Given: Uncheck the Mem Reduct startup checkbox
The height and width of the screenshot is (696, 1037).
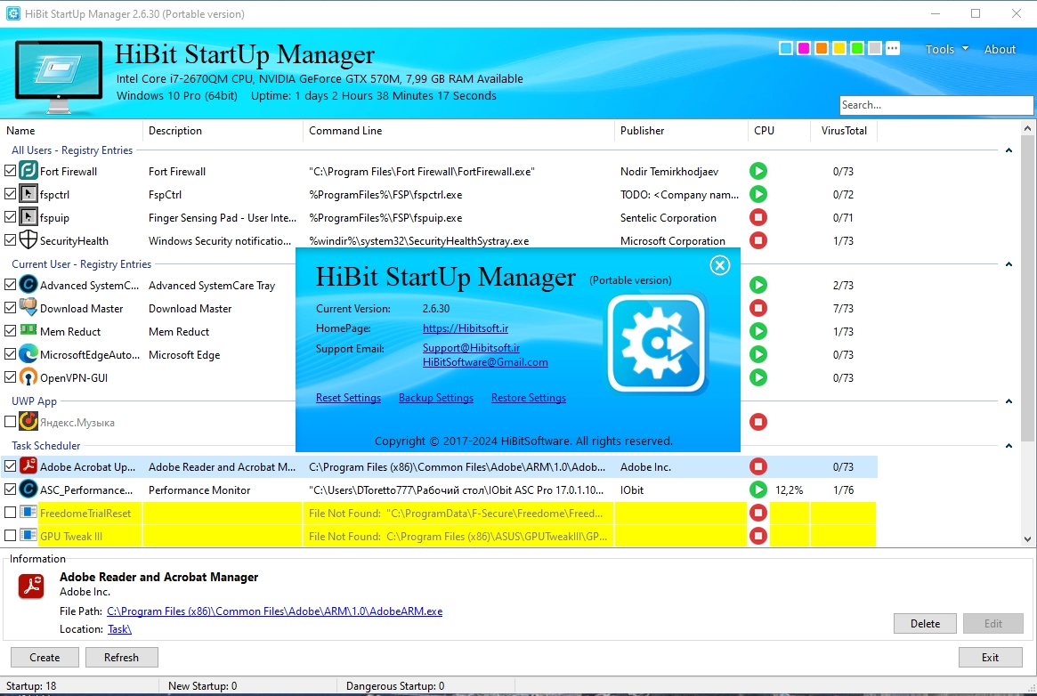Looking at the screenshot, I should [x=11, y=331].
